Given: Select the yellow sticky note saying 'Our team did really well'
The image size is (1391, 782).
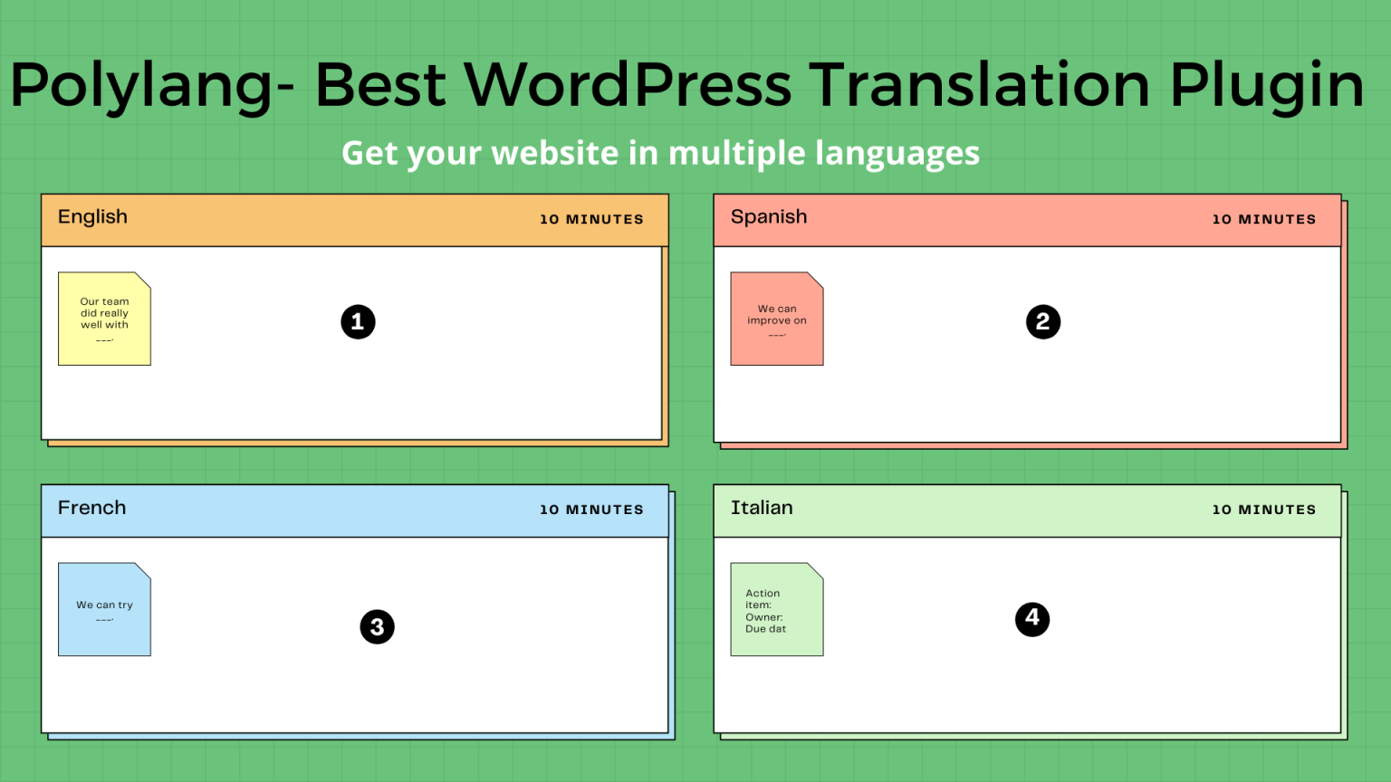Looking at the screenshot, I should coord(104,318).
